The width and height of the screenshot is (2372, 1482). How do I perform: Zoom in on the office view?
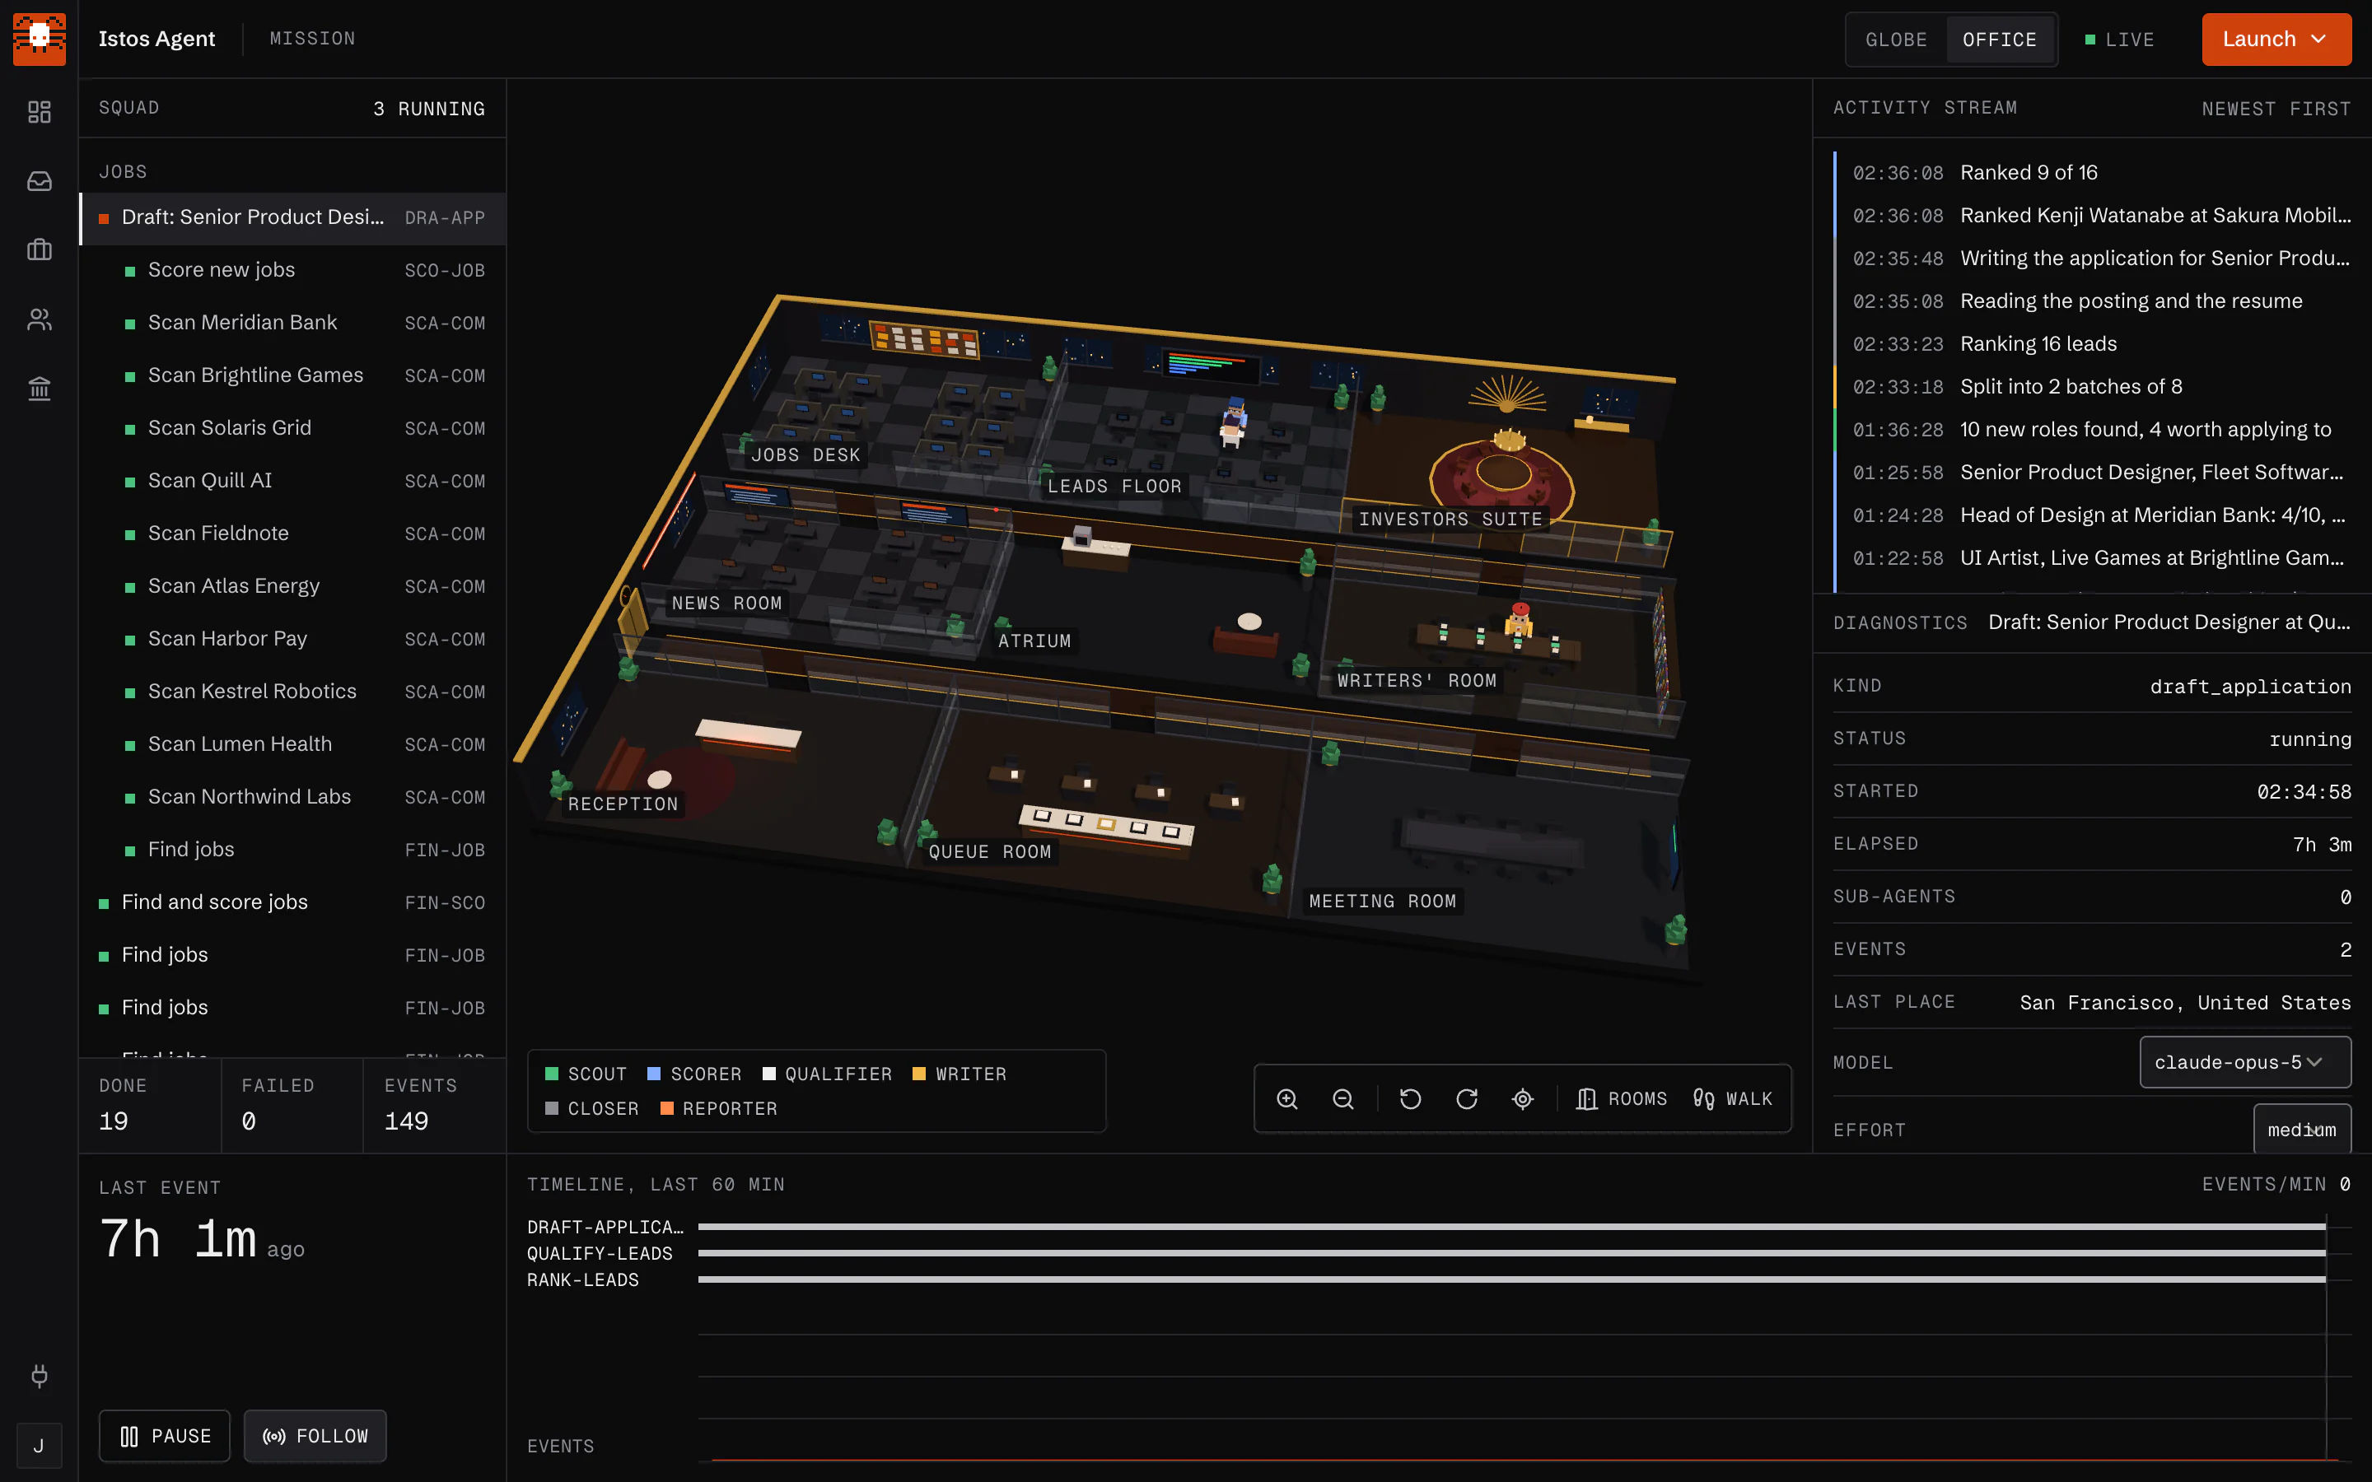tap(1287, 1099)
